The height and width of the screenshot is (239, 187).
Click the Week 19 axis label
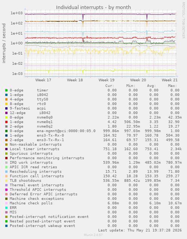pyautogui.click(x=106, y=80)
